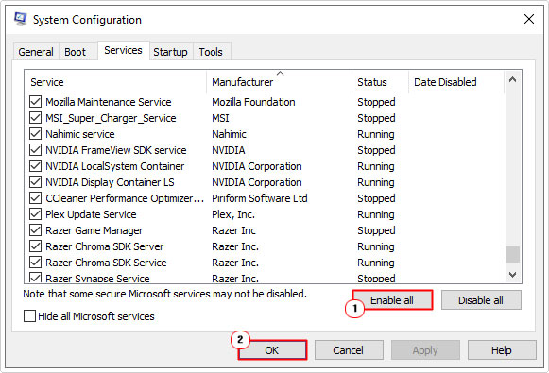Click Running status of Plex Update Service

point(376,214)
